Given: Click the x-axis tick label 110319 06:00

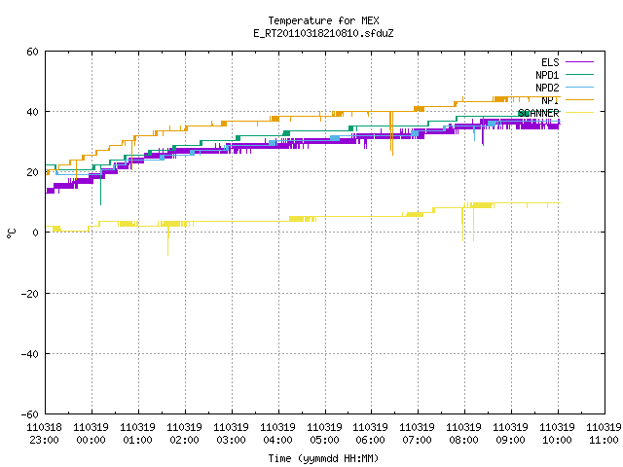Looking at the screenshot, I should (x=370, y=434).
